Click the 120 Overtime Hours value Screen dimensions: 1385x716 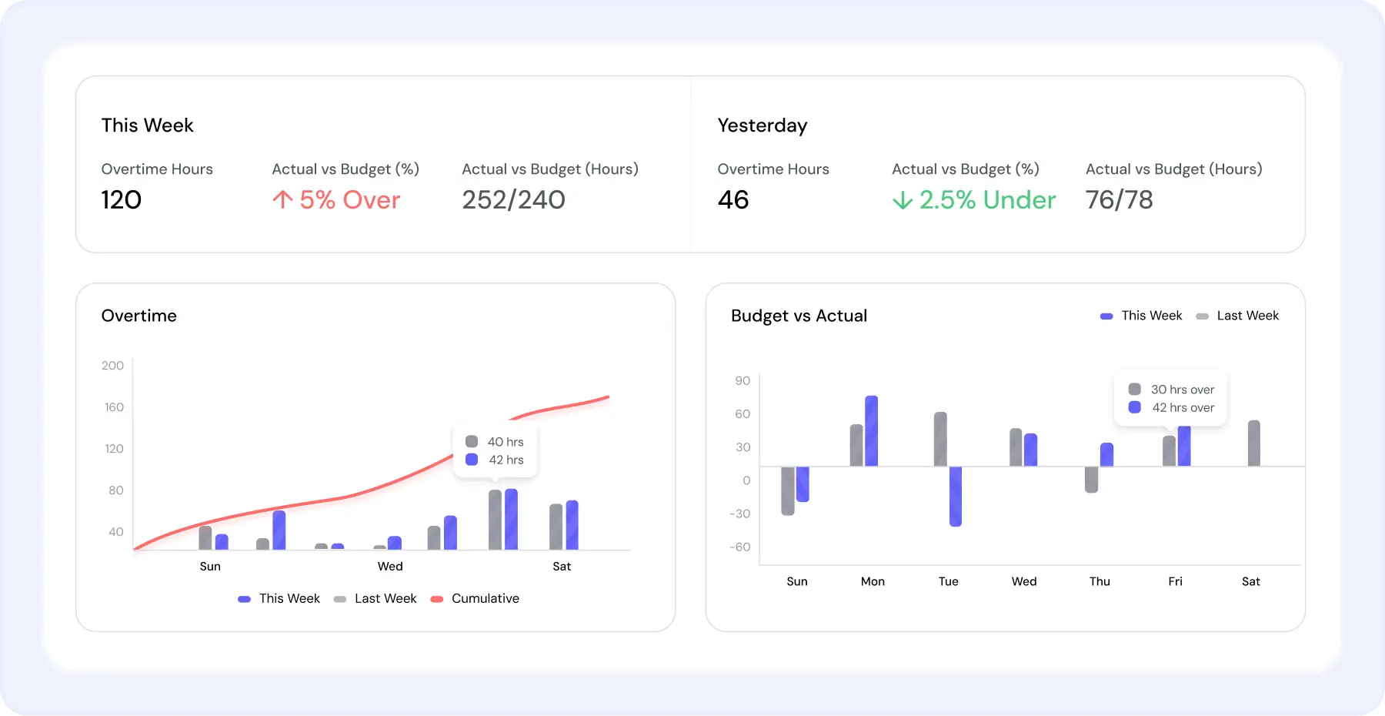(121, 200)
